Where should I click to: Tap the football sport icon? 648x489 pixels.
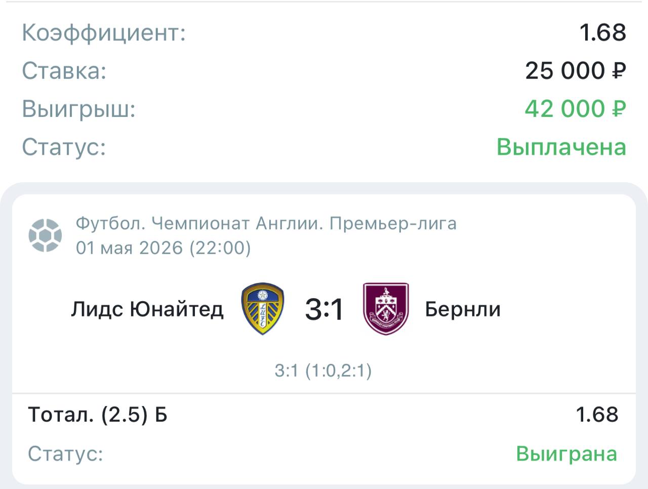[45, 235]
